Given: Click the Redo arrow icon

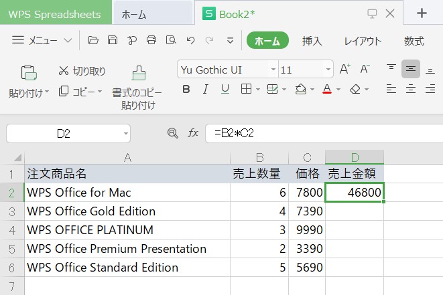Looking at the screenshot, I should pos(209,41).
